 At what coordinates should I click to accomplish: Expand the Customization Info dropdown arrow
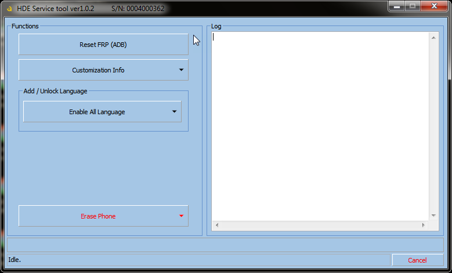(181, 70)
